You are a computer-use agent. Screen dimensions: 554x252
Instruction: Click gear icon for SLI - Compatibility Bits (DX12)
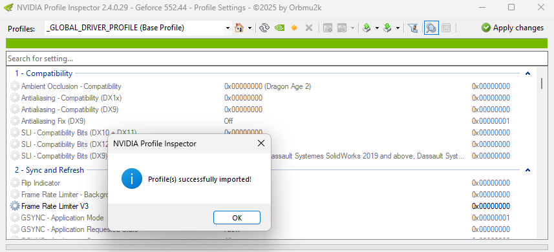15,144
